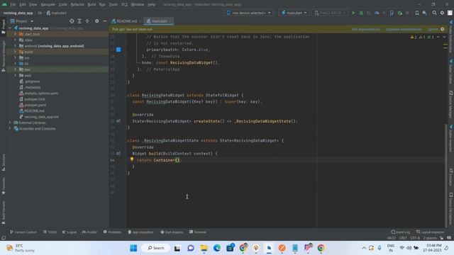Screen dimensions: 454x255
Task: Open the Refactor menu
Action: tap(77, 5)
